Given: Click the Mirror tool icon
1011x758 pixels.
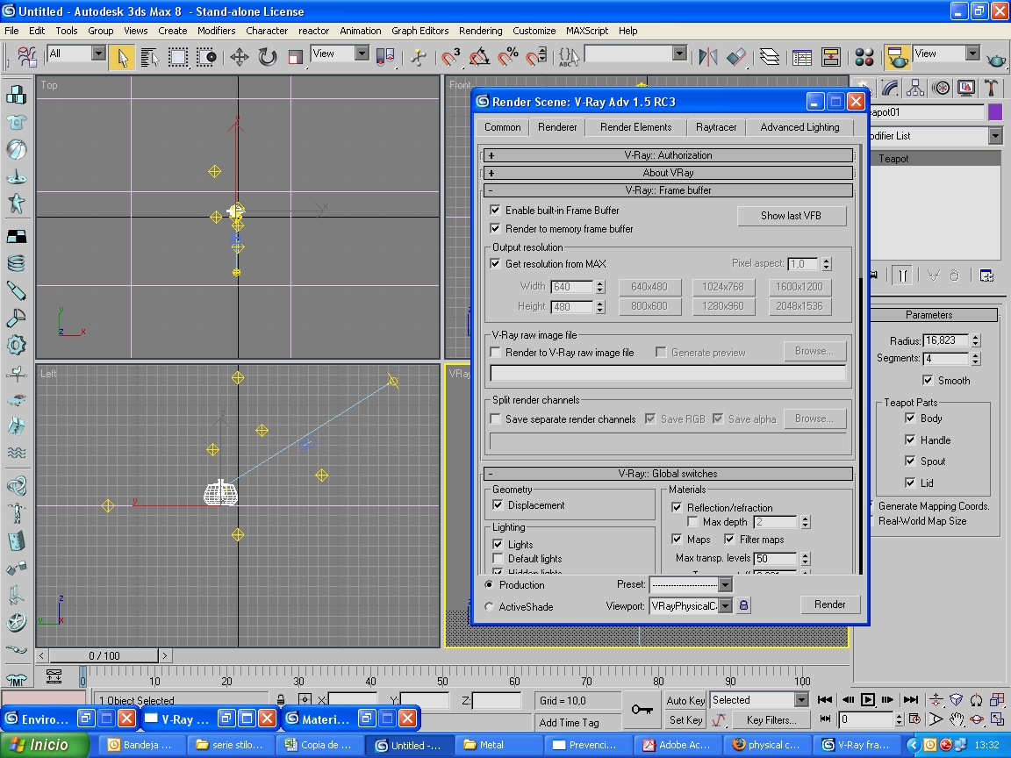Looking at the screenshot, I should pyautogui.click(x=707, y=57).
